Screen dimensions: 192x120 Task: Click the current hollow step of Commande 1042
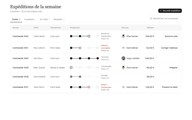click(x=89, y=36)
